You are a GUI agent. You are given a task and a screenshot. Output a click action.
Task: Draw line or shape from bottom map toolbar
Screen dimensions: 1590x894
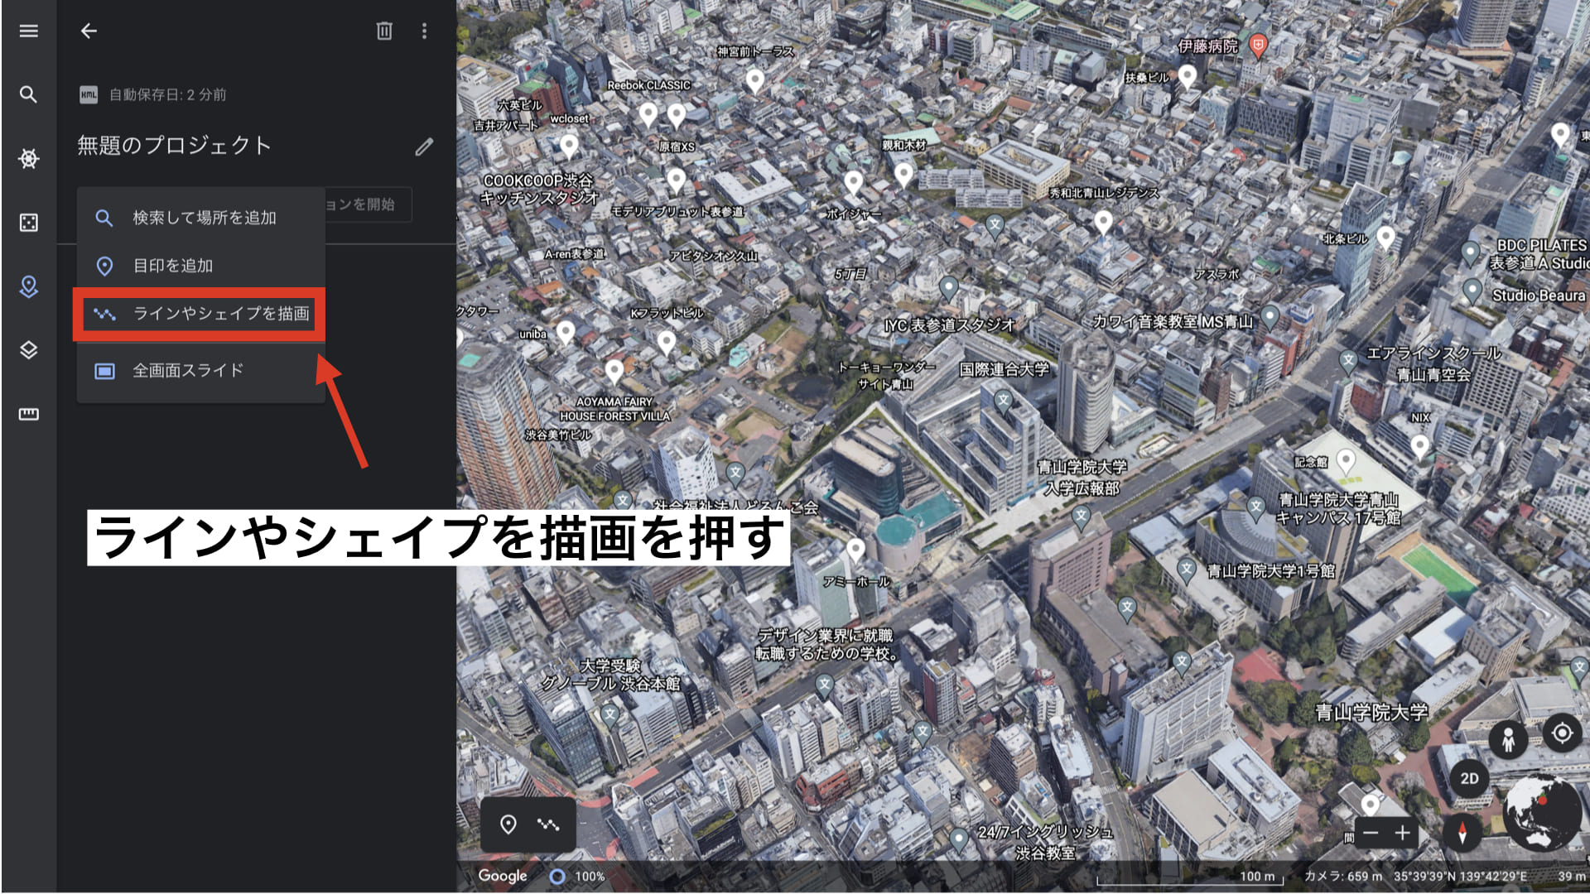548,824
